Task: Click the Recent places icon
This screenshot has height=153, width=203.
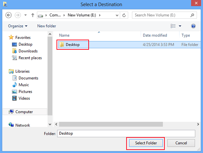Action: (14, 58)
